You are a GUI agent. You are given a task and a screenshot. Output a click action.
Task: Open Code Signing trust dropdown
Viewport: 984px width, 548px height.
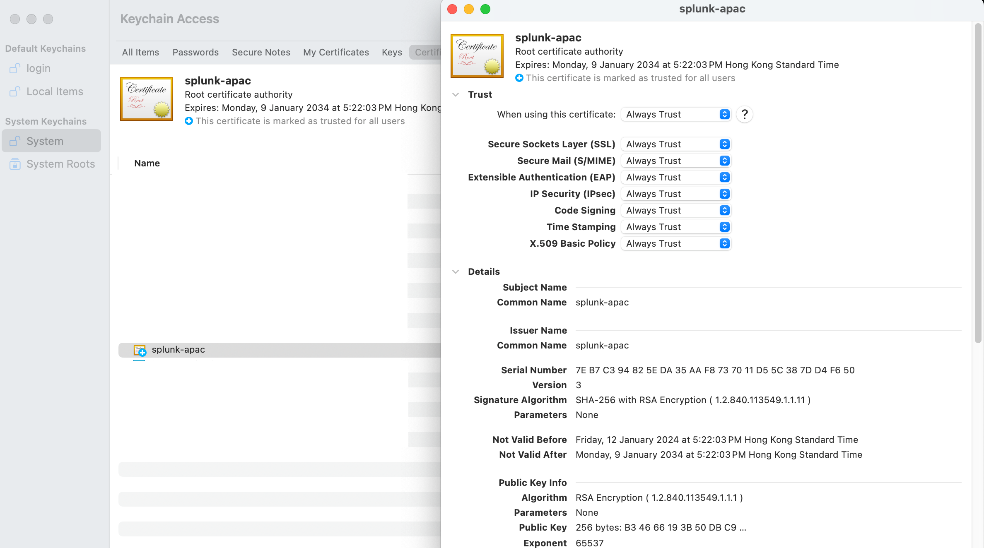click(676, 210)
